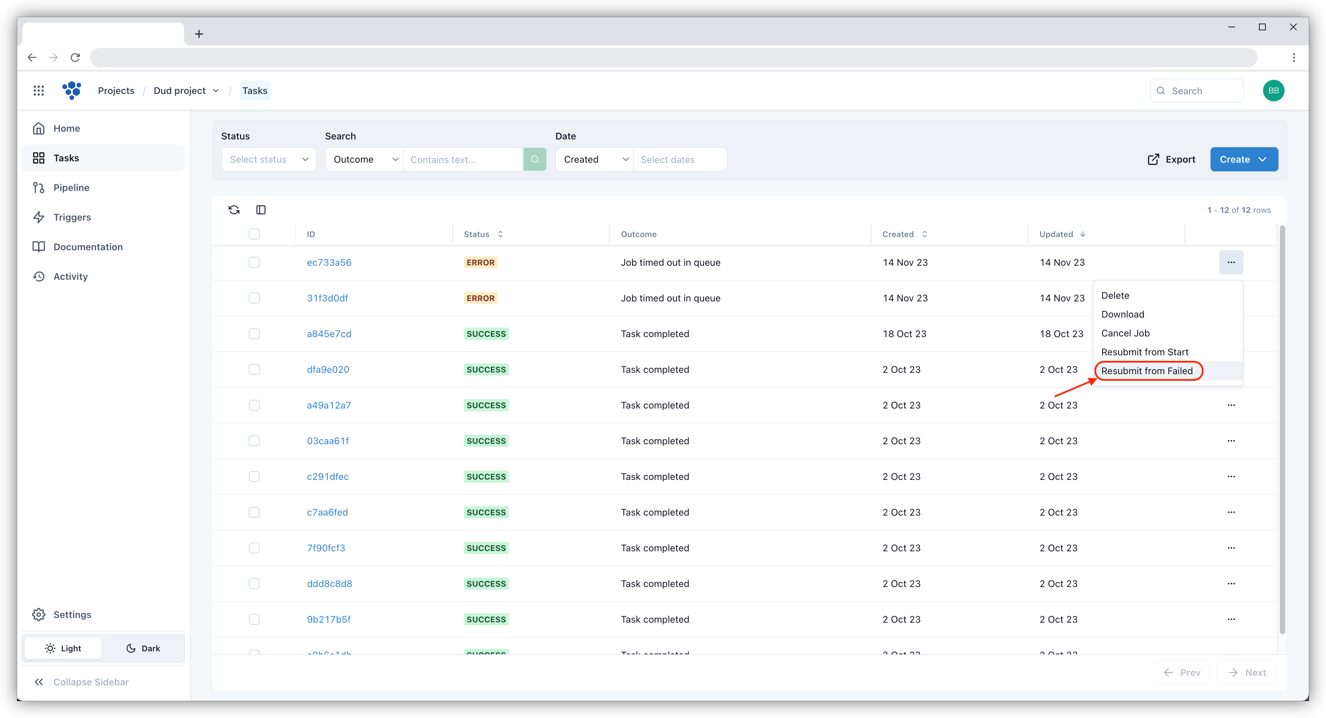Choose Resubmit from Failed menu entry
The width and height of the screenshot is (1326, 718).
pos(1147,371)
